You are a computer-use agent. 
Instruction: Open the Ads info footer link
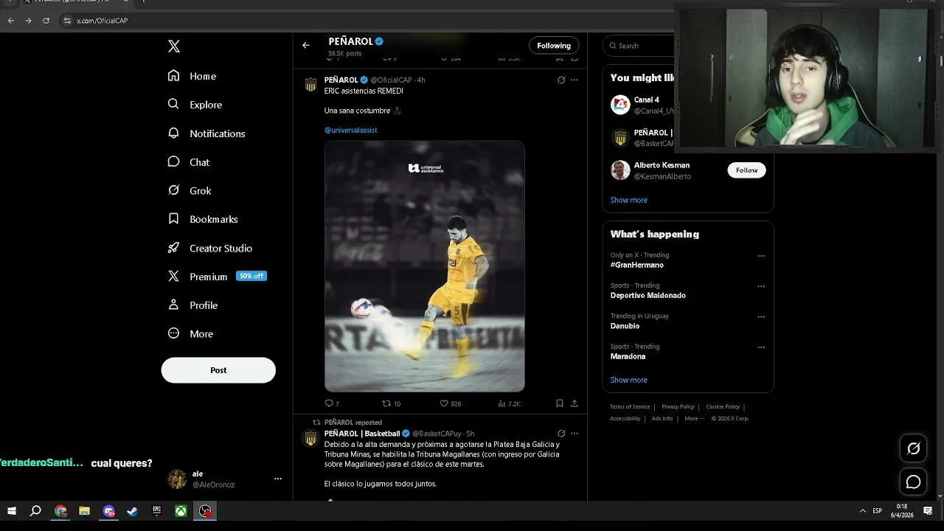662,418
